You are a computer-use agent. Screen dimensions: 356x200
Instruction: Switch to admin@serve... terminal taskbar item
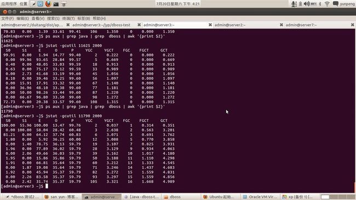coord(101,197)
